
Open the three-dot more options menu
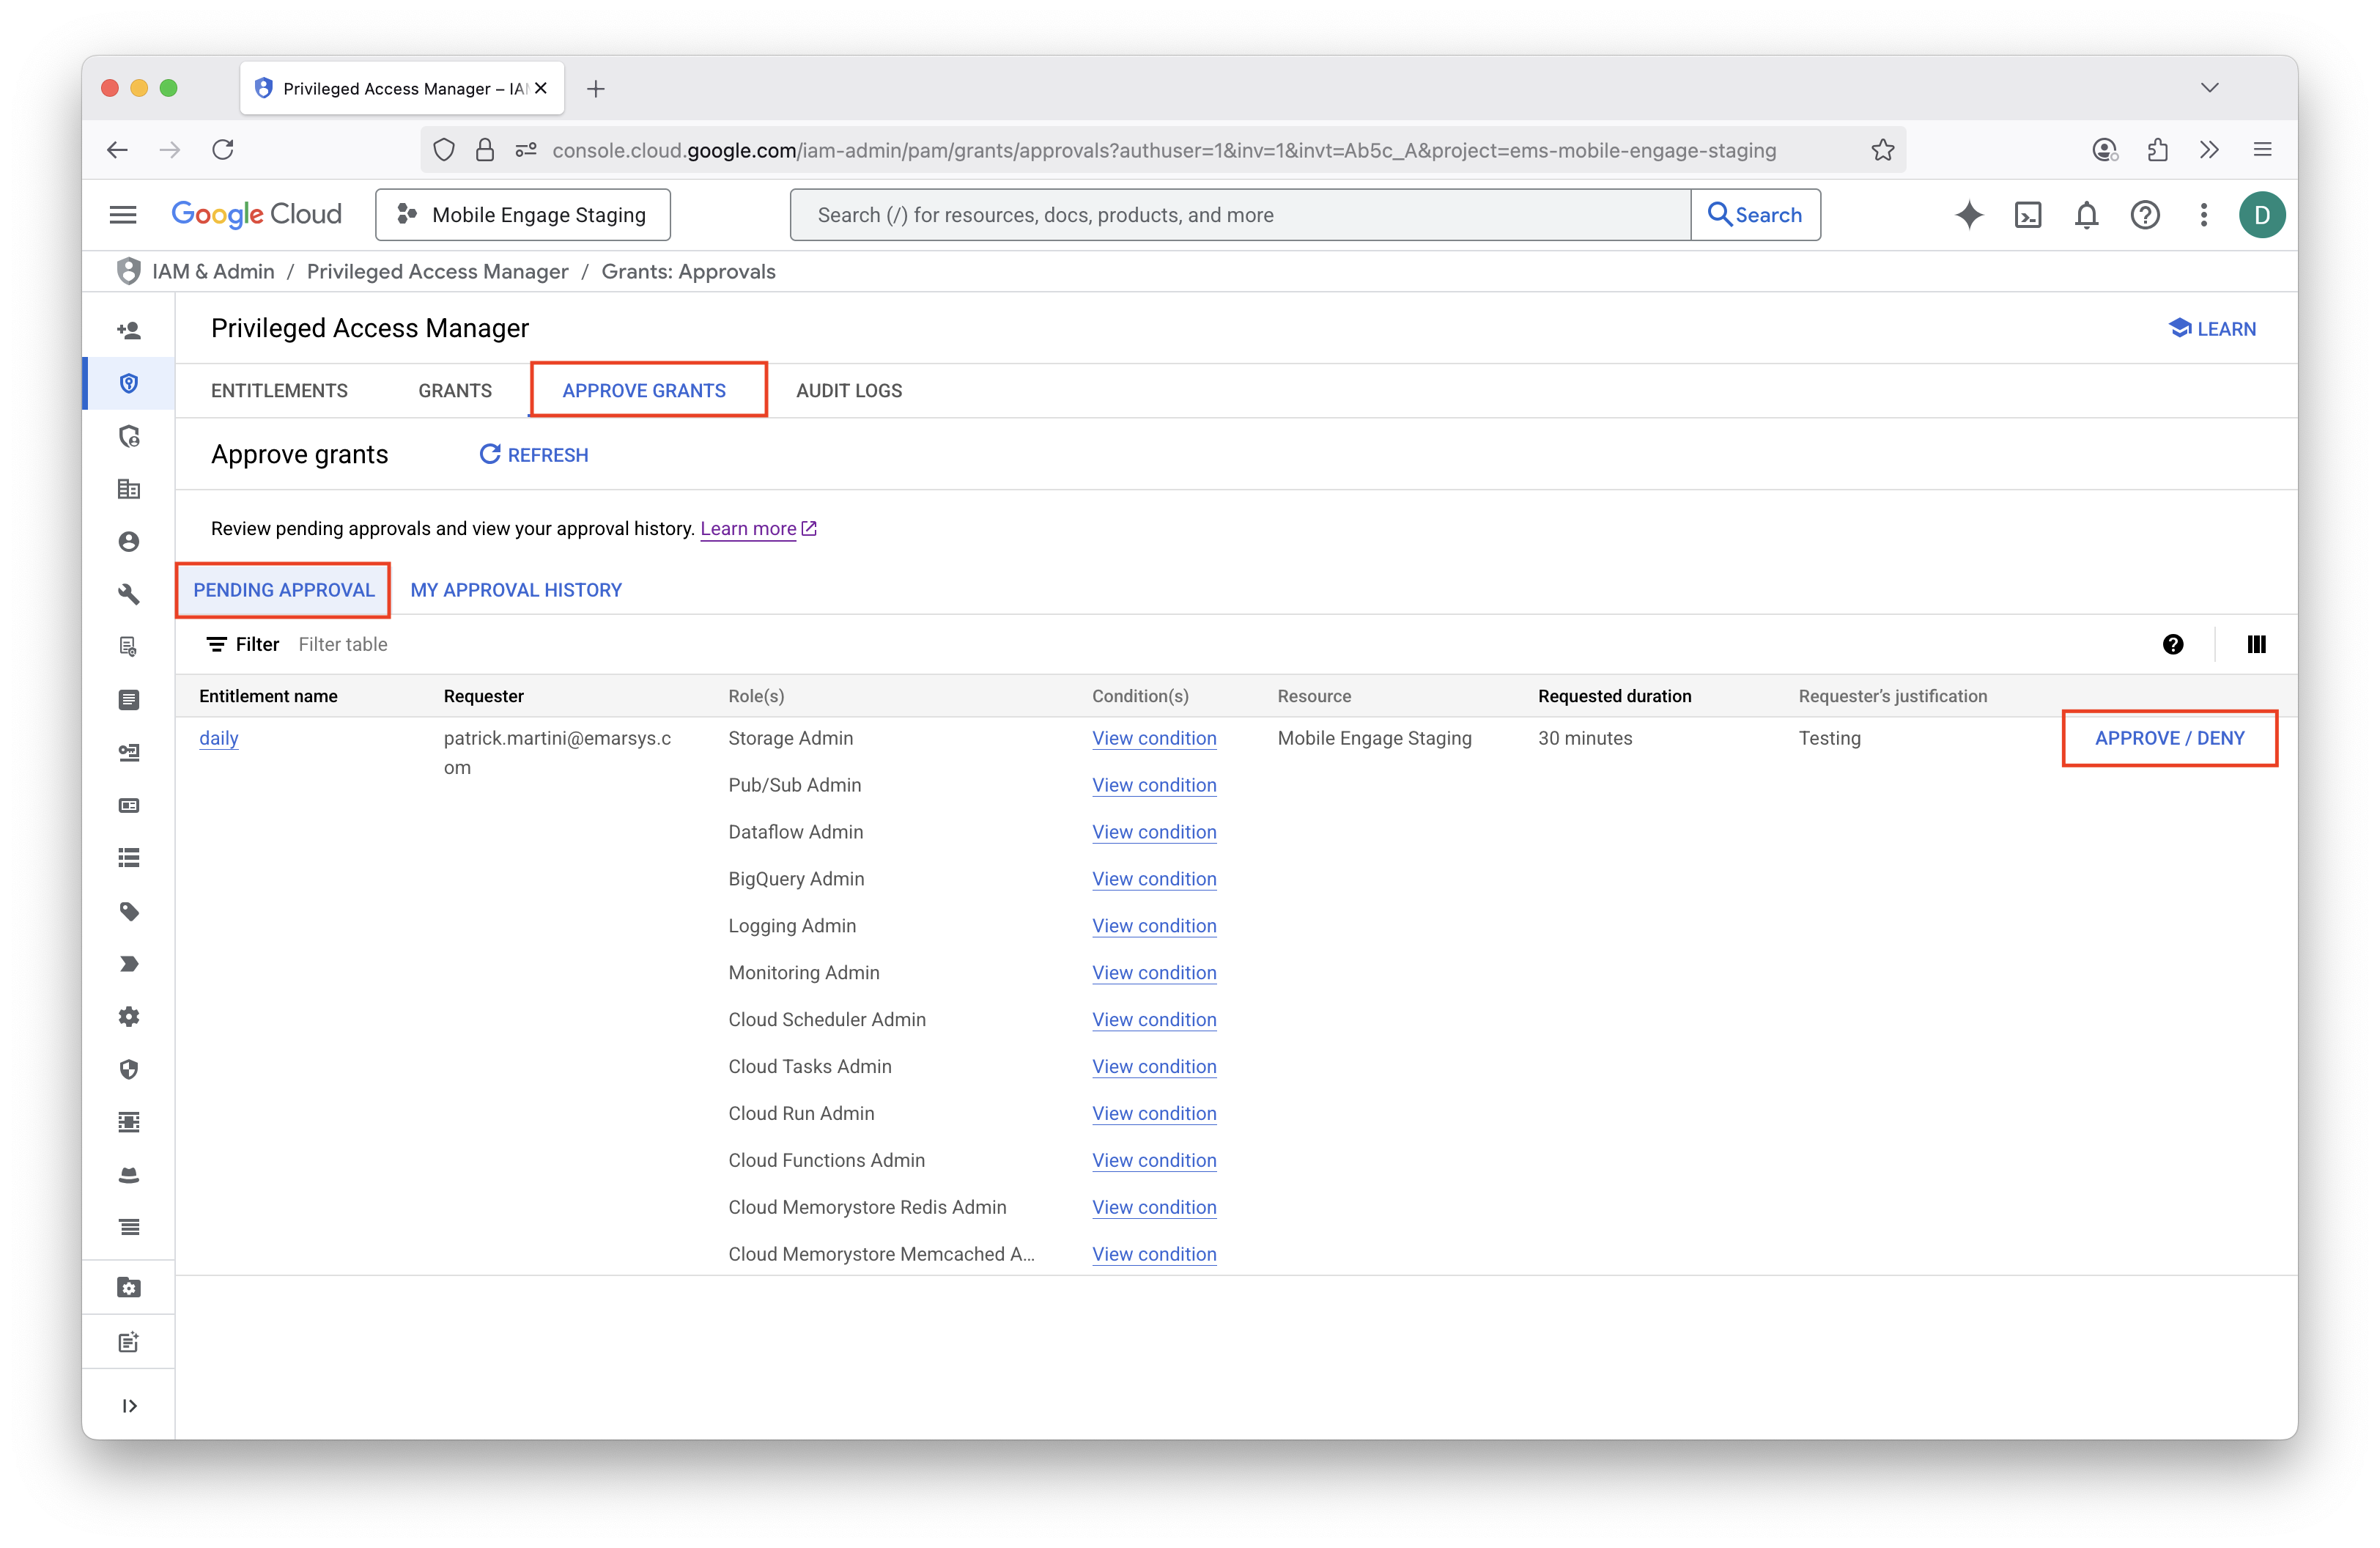[2203, 215]
